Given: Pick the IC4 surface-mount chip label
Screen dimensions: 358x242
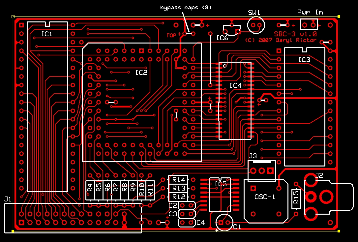Looking at the screenshot, I should click(235, 85).
